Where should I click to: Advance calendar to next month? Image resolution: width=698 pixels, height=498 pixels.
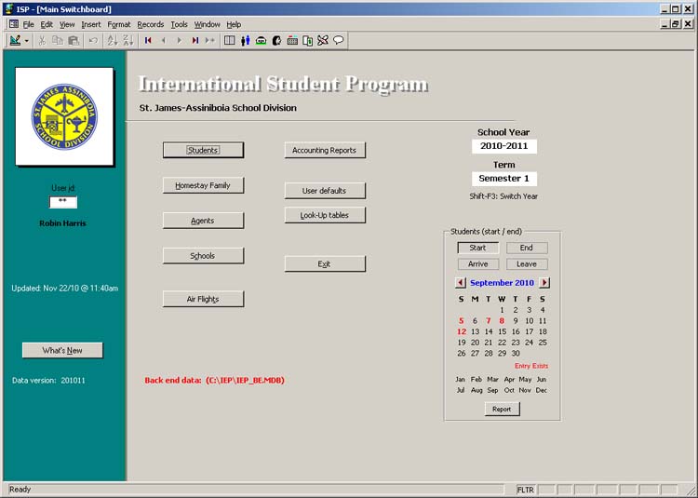pos(544,282)
